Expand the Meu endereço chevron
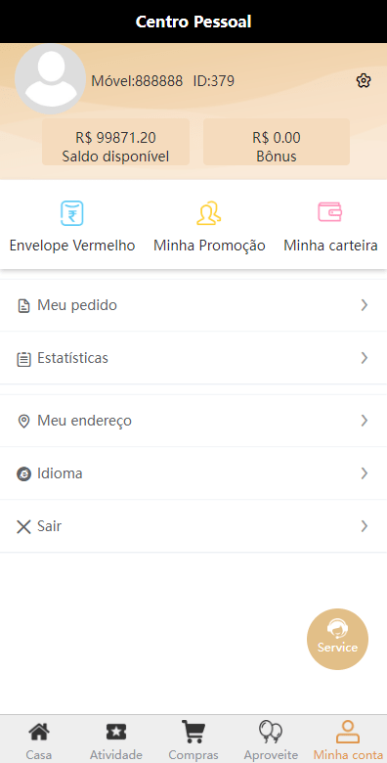 click(x=365, y=421)
